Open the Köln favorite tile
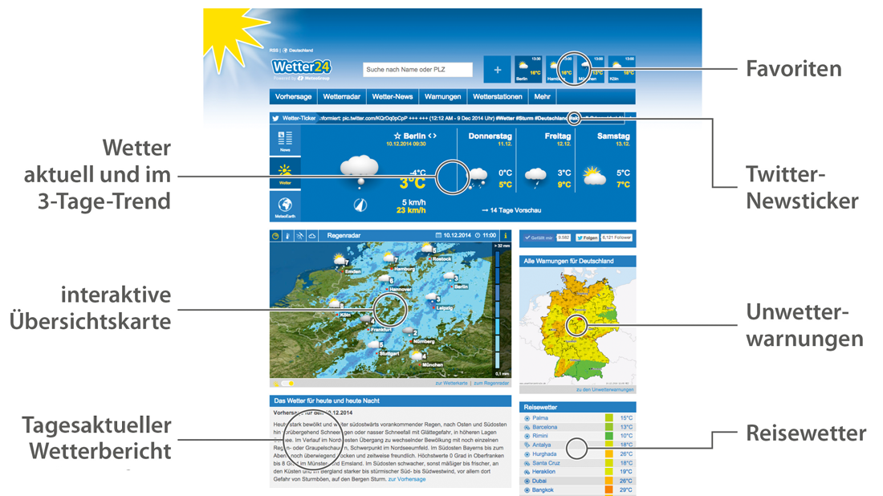 (621, 70)
